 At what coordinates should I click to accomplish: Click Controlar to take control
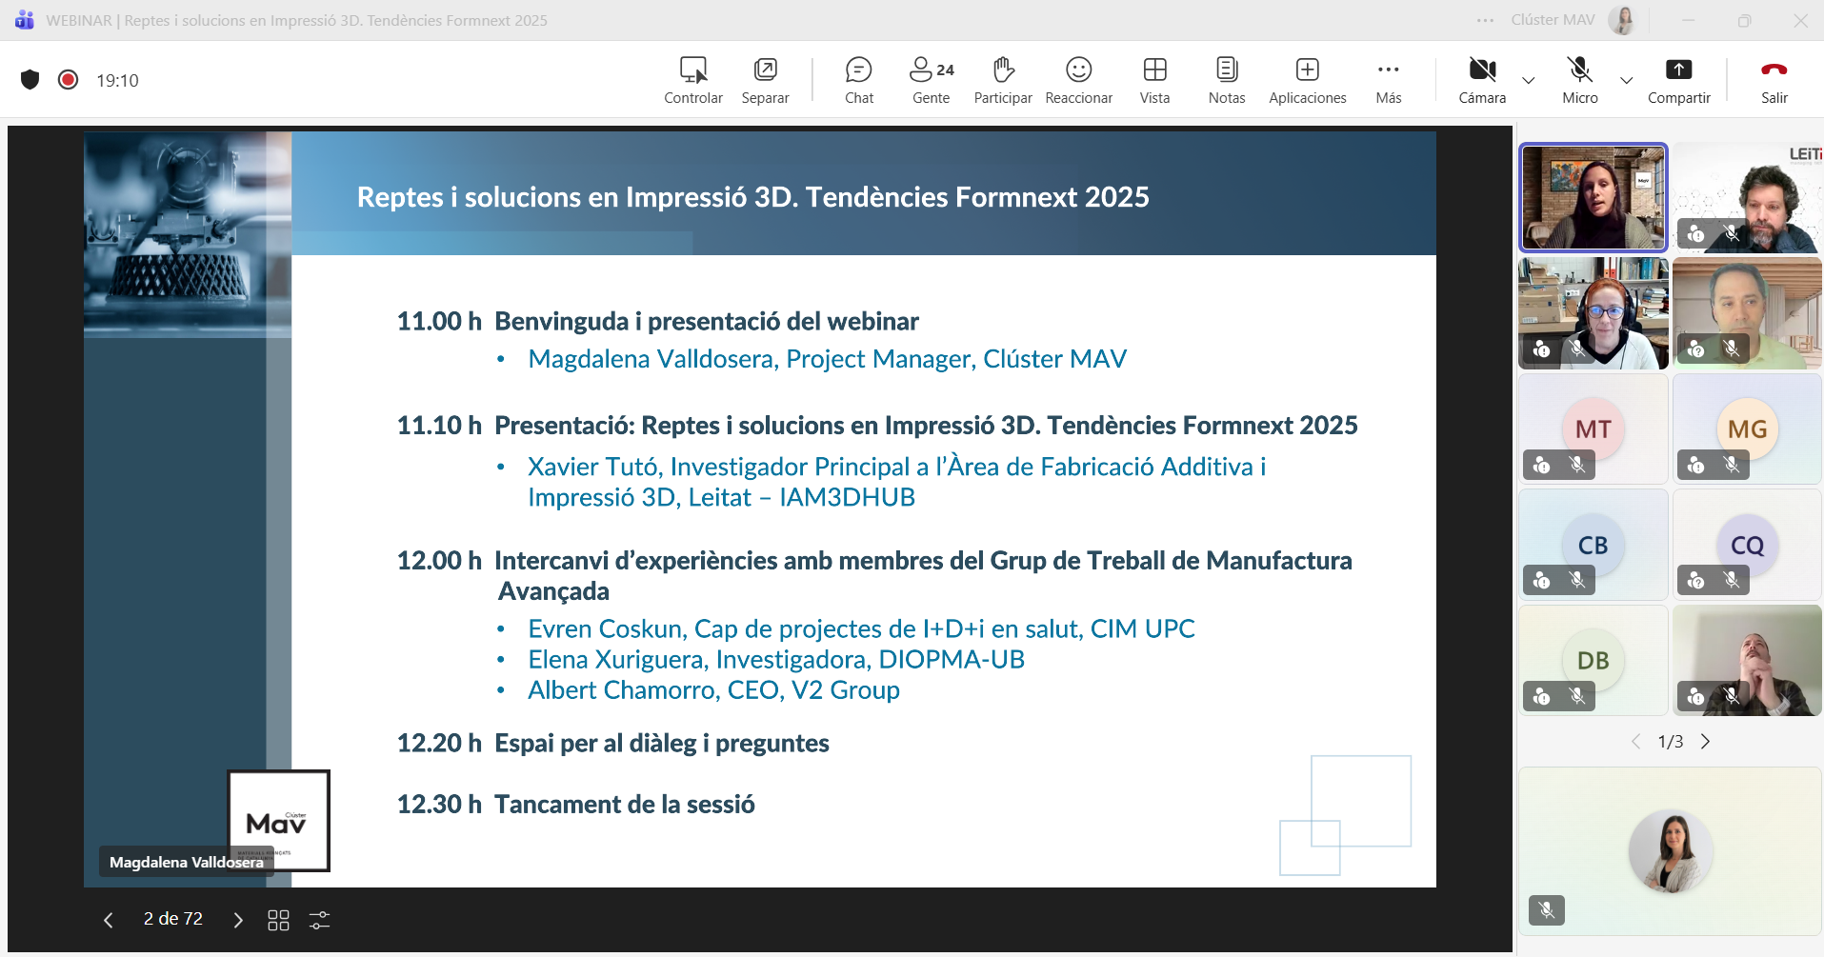click(692, 80)
